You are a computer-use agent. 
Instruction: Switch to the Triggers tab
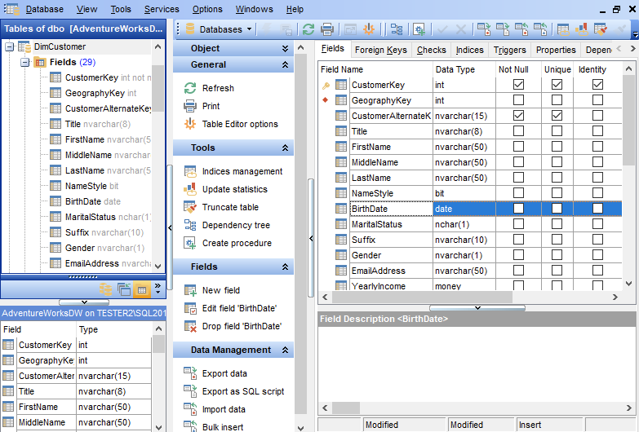tap(509, 50)
